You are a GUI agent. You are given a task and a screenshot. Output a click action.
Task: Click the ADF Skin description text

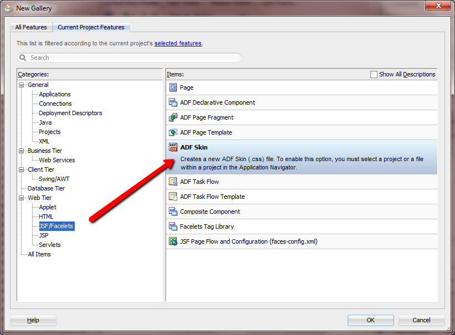click(302, 163)
